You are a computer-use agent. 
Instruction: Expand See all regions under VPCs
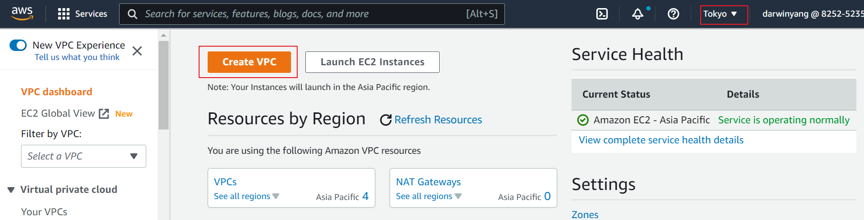(x=246, y=196)
